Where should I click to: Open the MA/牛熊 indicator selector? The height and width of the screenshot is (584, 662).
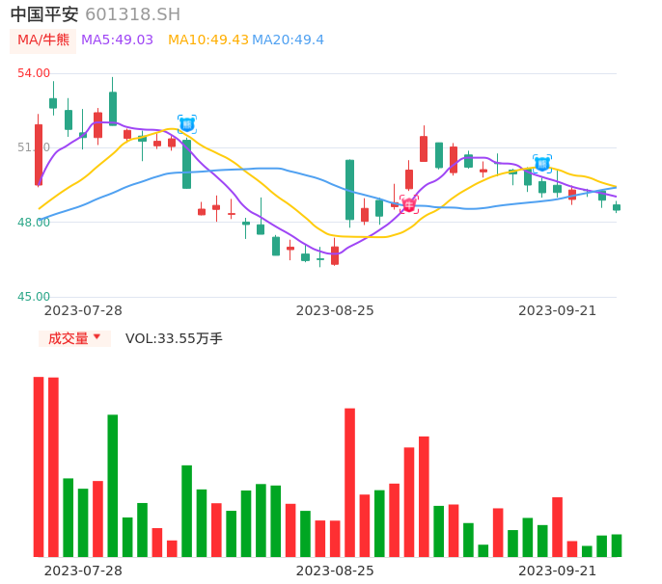pyautogui.click(x=43, y=40)
